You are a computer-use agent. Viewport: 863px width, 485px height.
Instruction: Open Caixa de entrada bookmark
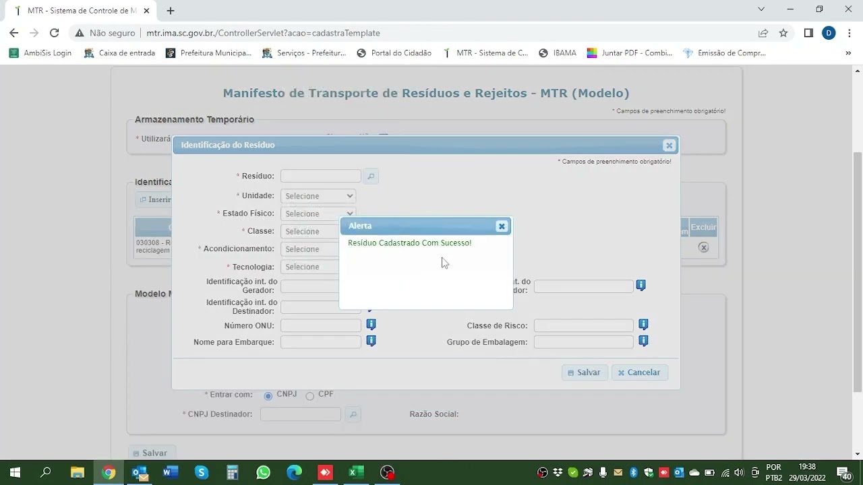point(119,53)
